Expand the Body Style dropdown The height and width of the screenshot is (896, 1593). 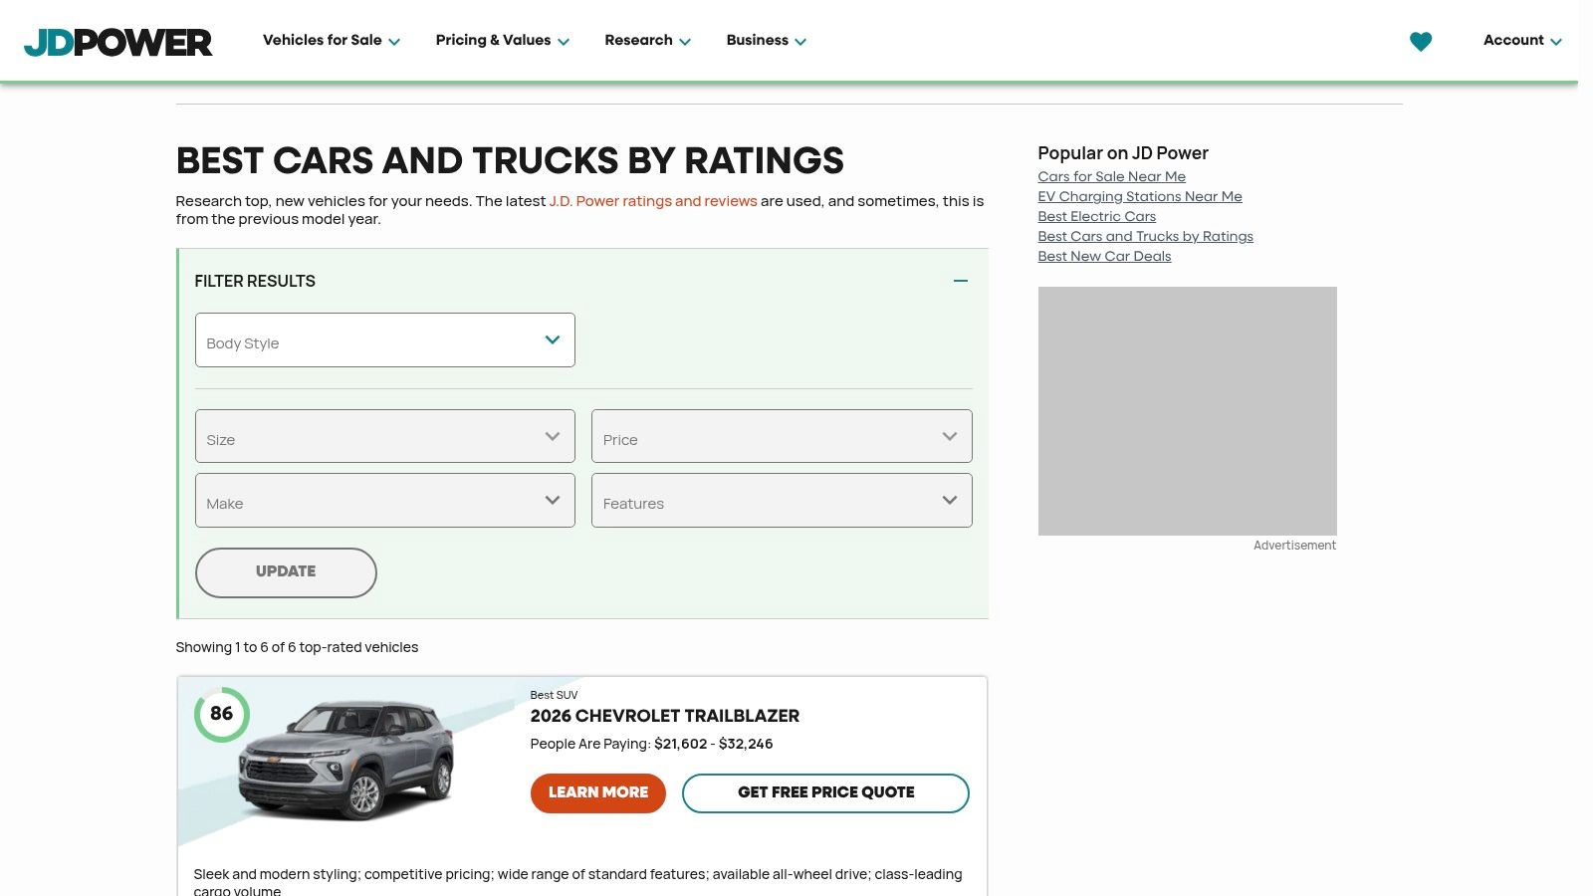click(385, 340)
